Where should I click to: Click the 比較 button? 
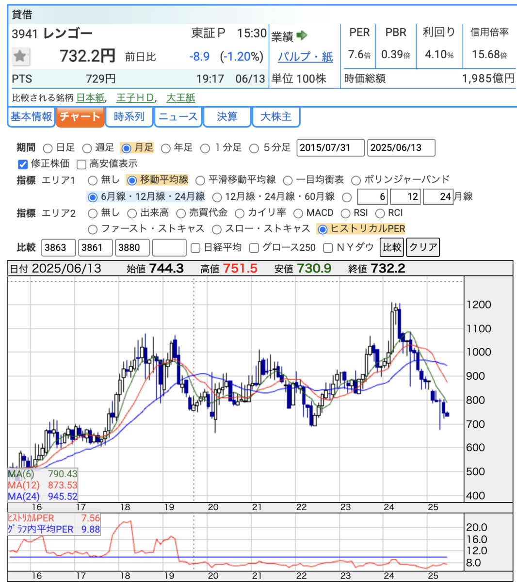point(392,247)
